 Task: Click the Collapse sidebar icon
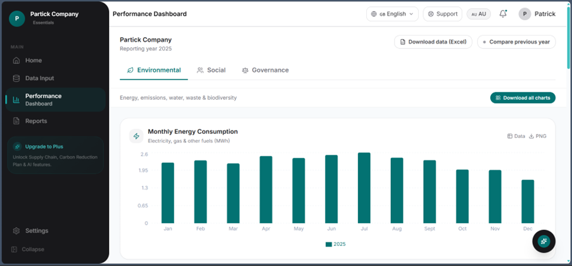[14, 250]
